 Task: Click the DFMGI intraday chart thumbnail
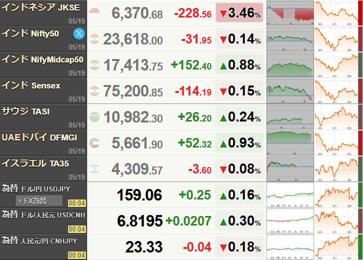click(290, 143)
